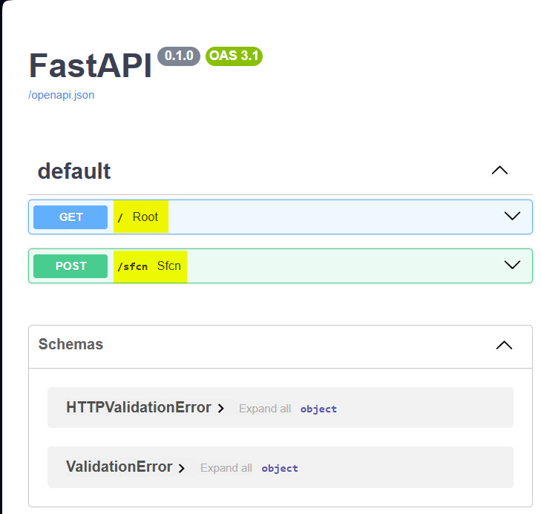Viewport: 541px width, 514px height.
Task: Click the 0.1.0 version badge
Action: pyautogui.click(x=179, y=56)
